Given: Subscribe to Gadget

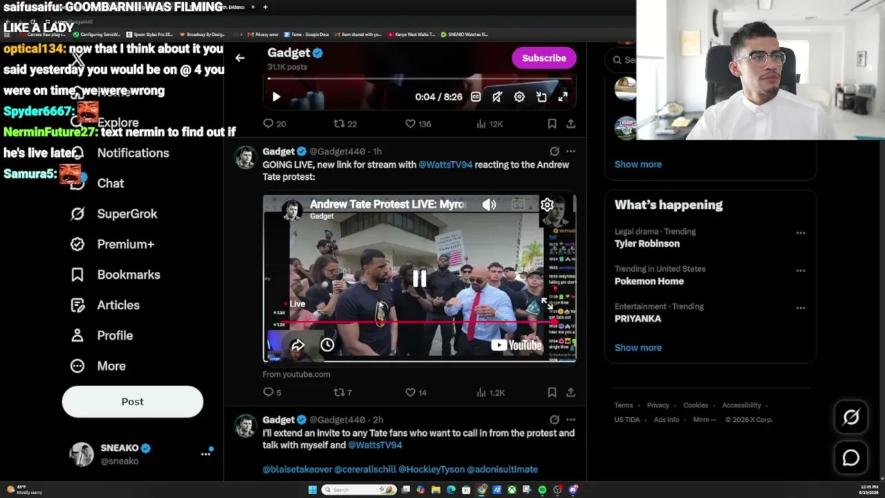Looking at the screenshot, I should click(544, 58).
